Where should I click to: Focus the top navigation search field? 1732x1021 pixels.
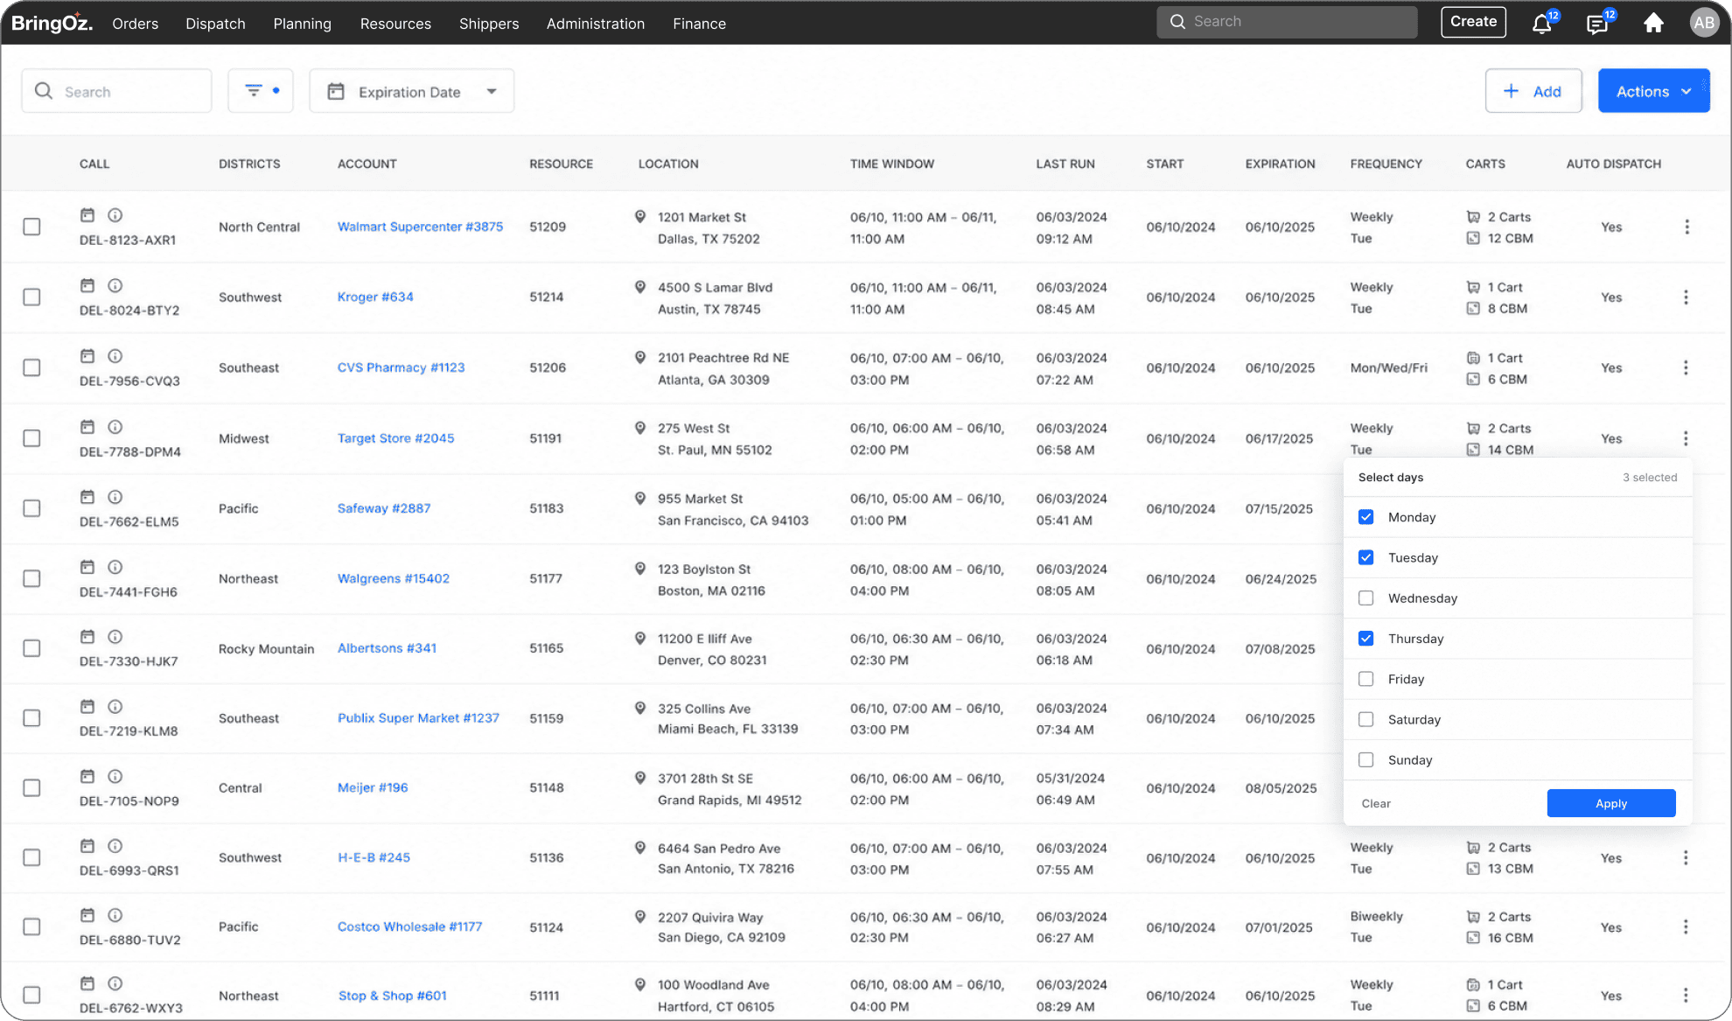[1287, 22]
